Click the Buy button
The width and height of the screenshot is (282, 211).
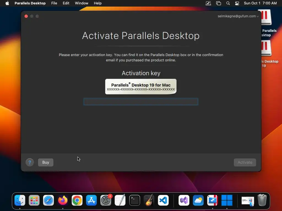click(46, 162)
